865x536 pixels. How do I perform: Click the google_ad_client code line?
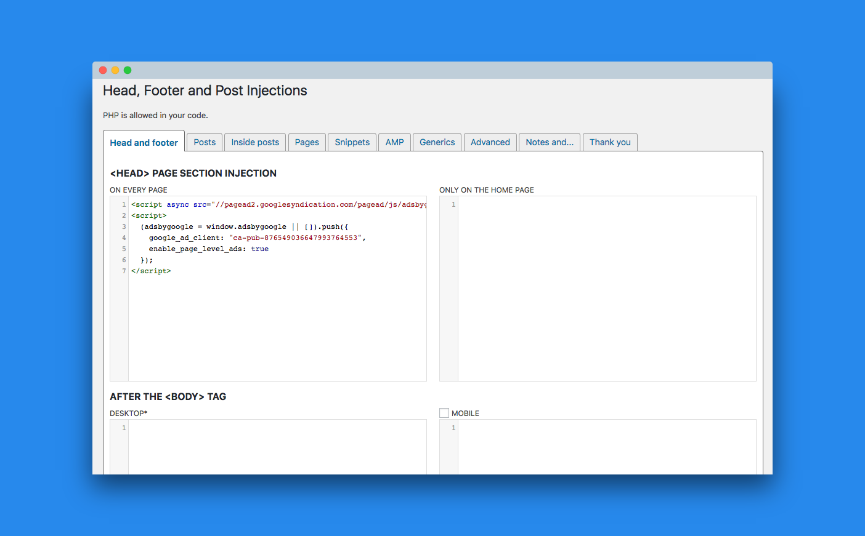point(258,238)
